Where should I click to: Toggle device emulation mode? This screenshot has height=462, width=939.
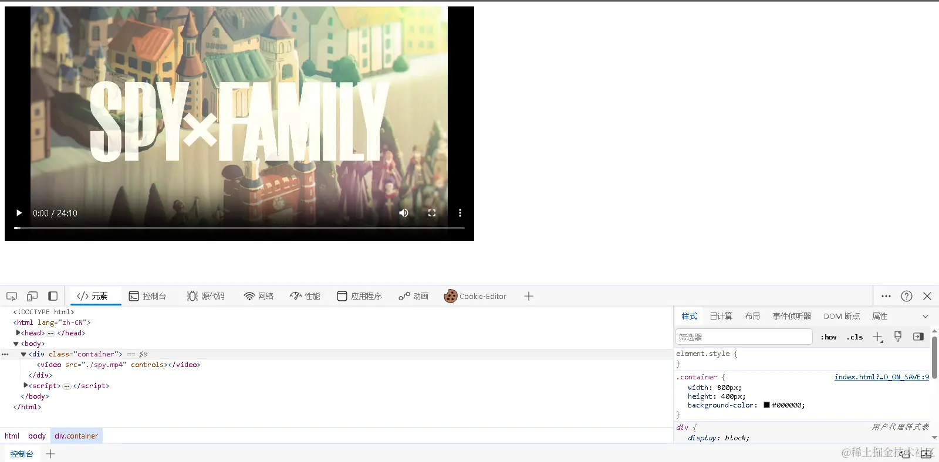[32, 296]
